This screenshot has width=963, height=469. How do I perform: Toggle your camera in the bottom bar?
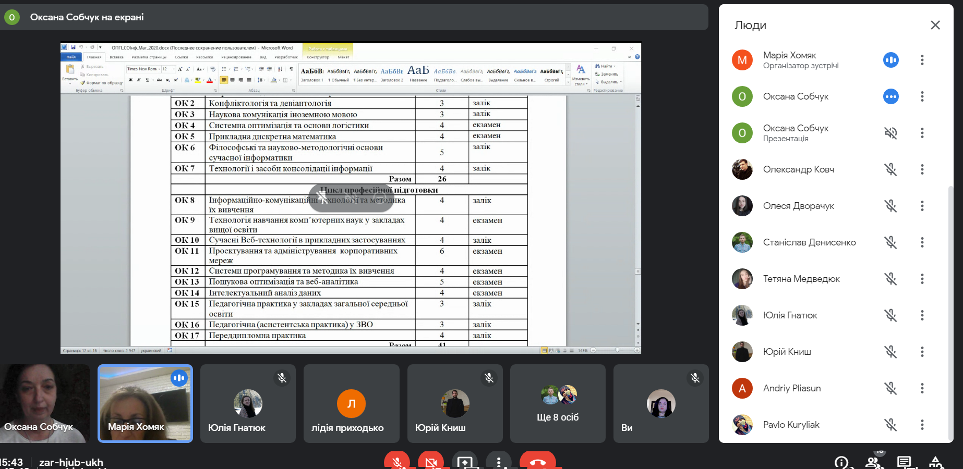click(x=431, y=462)
